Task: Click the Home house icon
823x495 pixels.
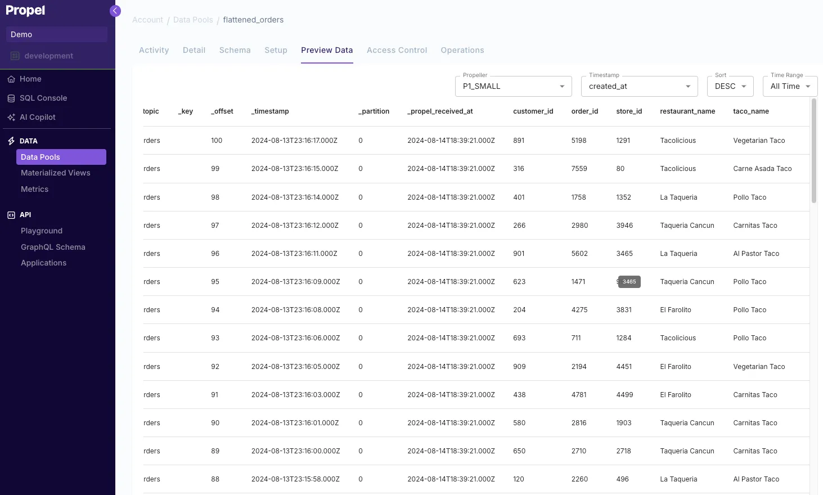Action: coord(11,79)
